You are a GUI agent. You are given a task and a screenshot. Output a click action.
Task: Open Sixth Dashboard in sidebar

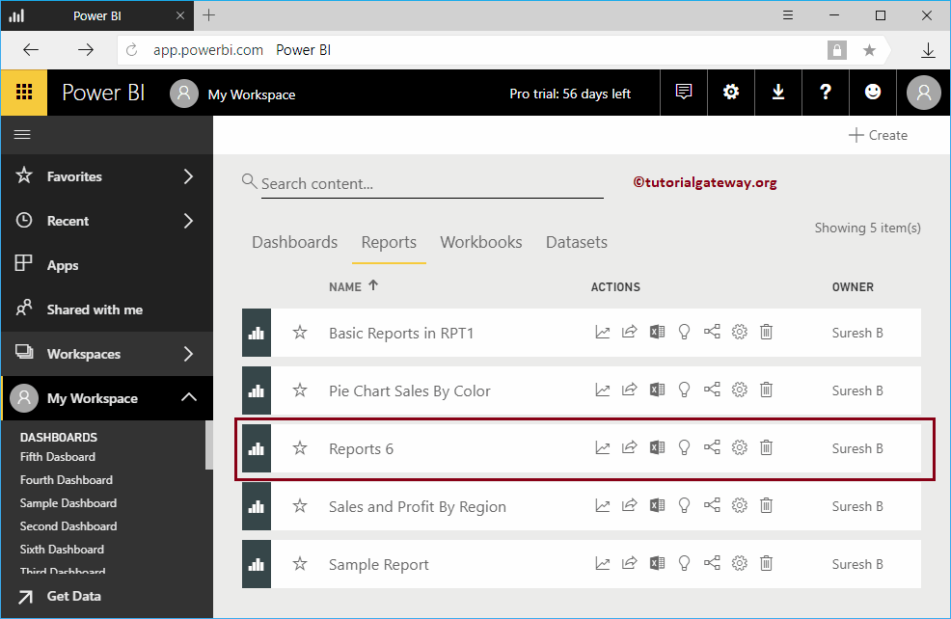click(x=62, y=550)
